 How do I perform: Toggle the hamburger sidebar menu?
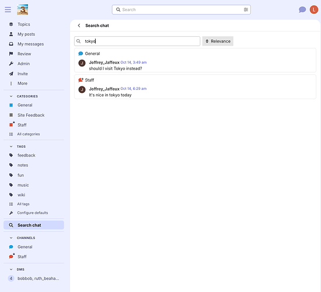point(8,9)
